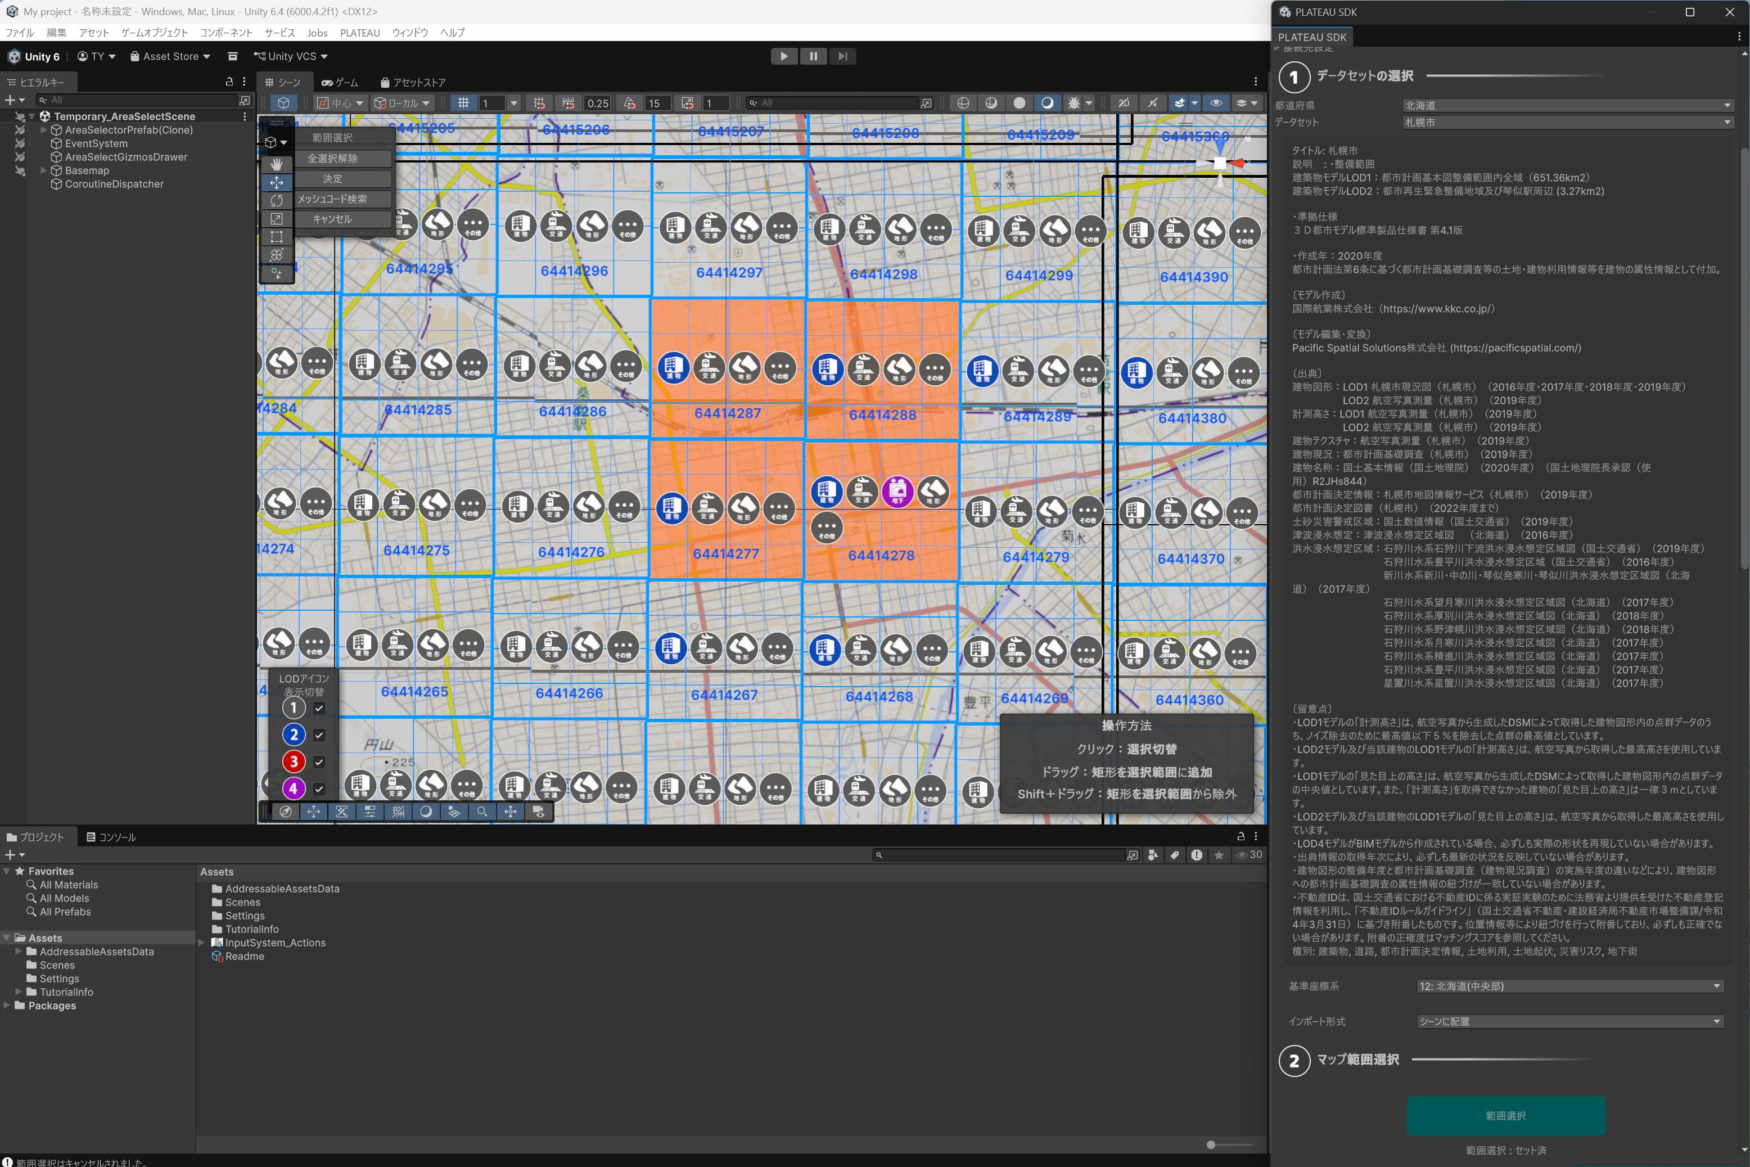Select the Rect transform tool
Viewport: 1750px width, 1167px height.
click(276, 237)
